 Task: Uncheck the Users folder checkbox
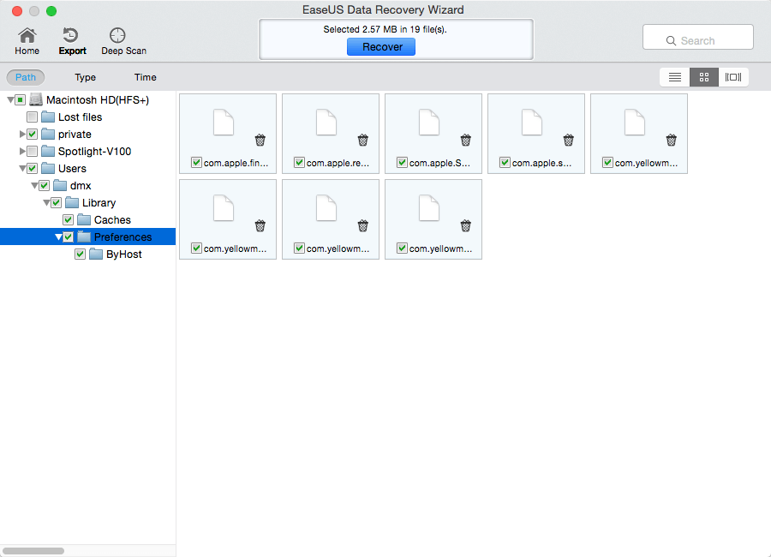33,169
